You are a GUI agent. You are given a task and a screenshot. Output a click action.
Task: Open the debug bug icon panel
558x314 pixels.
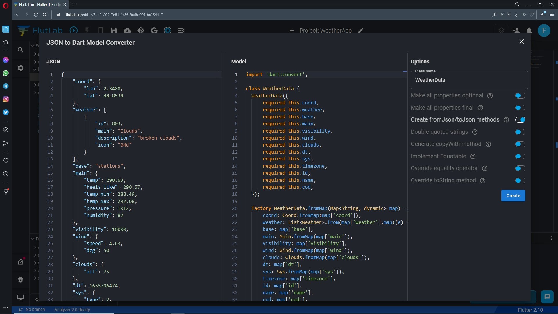pyautogui.click(x=20, y=279)
